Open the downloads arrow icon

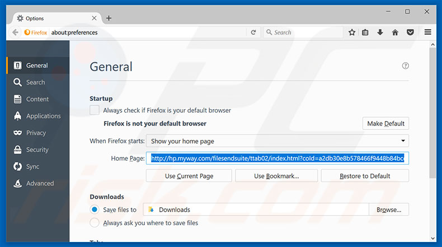point(380,32)
